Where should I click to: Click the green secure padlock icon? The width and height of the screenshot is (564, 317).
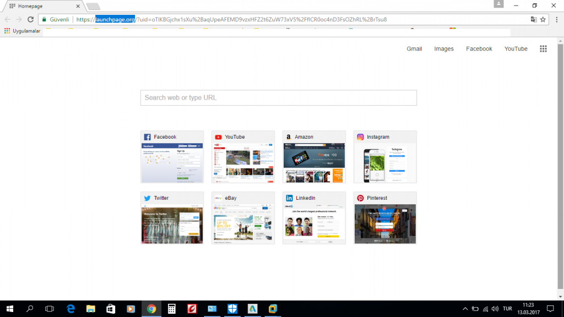coord(44,19)
